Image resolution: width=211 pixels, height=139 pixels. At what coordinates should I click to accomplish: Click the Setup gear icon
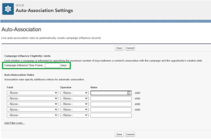[8, 9]
